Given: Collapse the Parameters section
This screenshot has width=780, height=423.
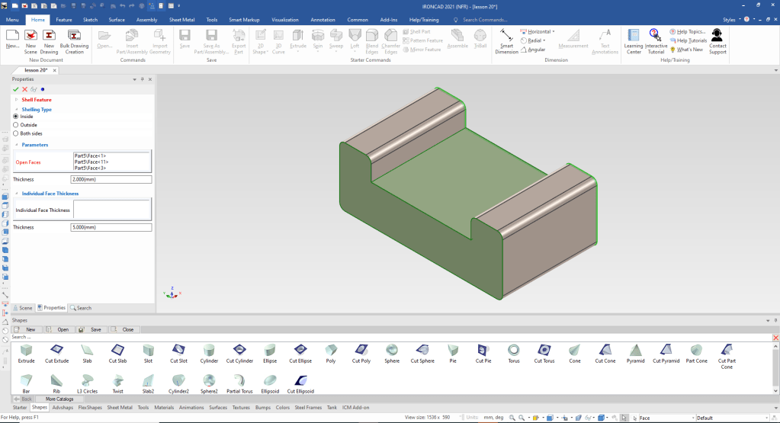Looking at the screenshot, I should click(x=17, y=145).
